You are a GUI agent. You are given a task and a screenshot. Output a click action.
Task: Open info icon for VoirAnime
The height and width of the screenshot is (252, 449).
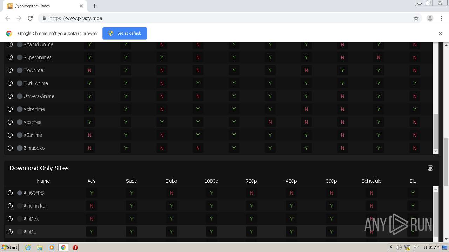pos(10,109)
